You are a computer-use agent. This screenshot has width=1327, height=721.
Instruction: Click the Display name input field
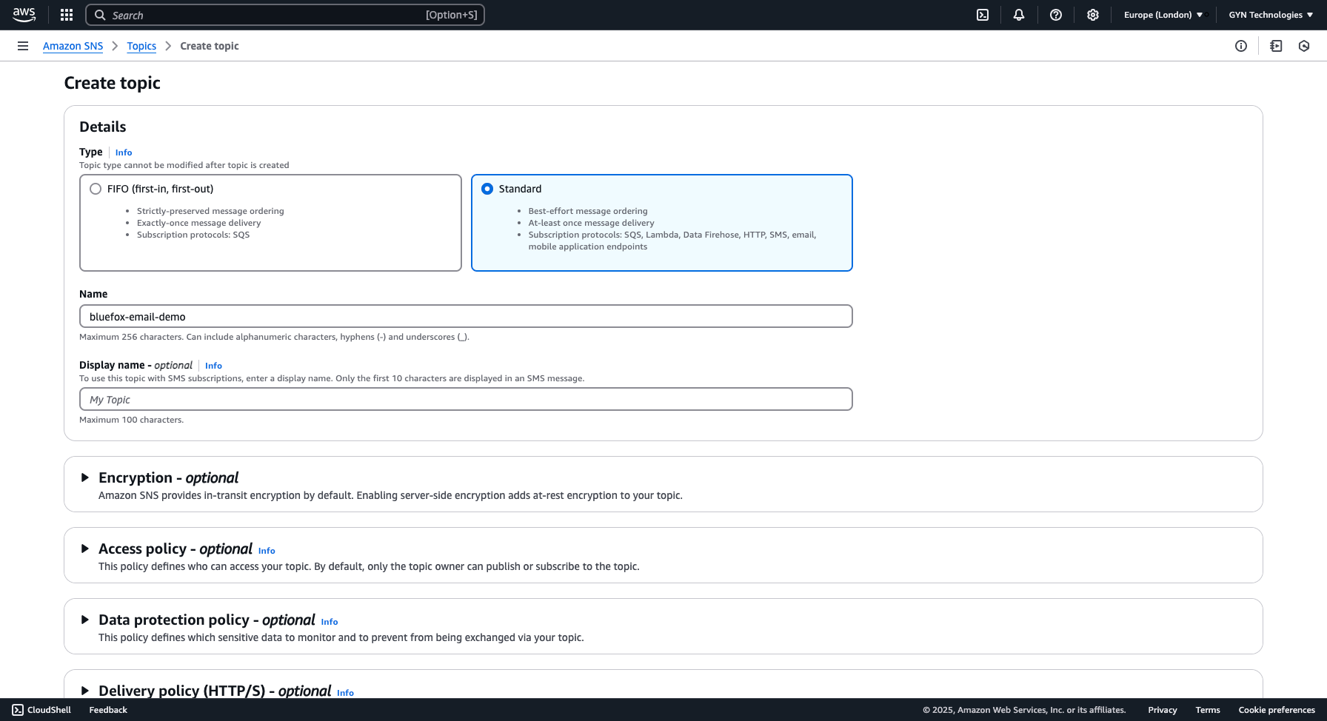pos(466,400)
